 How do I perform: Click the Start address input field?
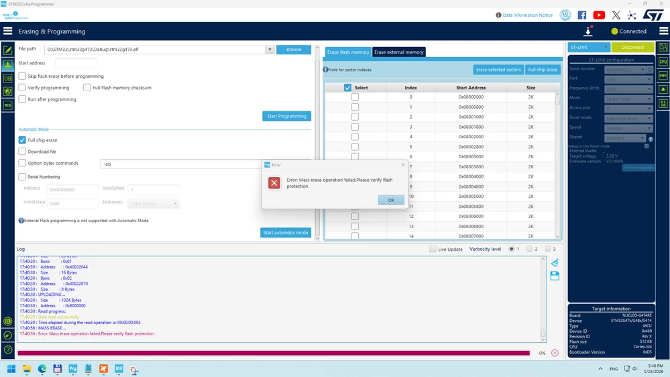(x=76, y=63)
